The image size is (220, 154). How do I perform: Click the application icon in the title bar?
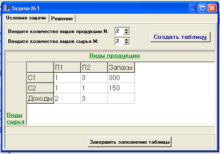click(7, 8)
